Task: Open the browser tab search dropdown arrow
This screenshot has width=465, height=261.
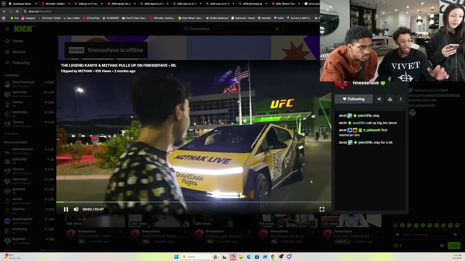Action: point(3,4)
